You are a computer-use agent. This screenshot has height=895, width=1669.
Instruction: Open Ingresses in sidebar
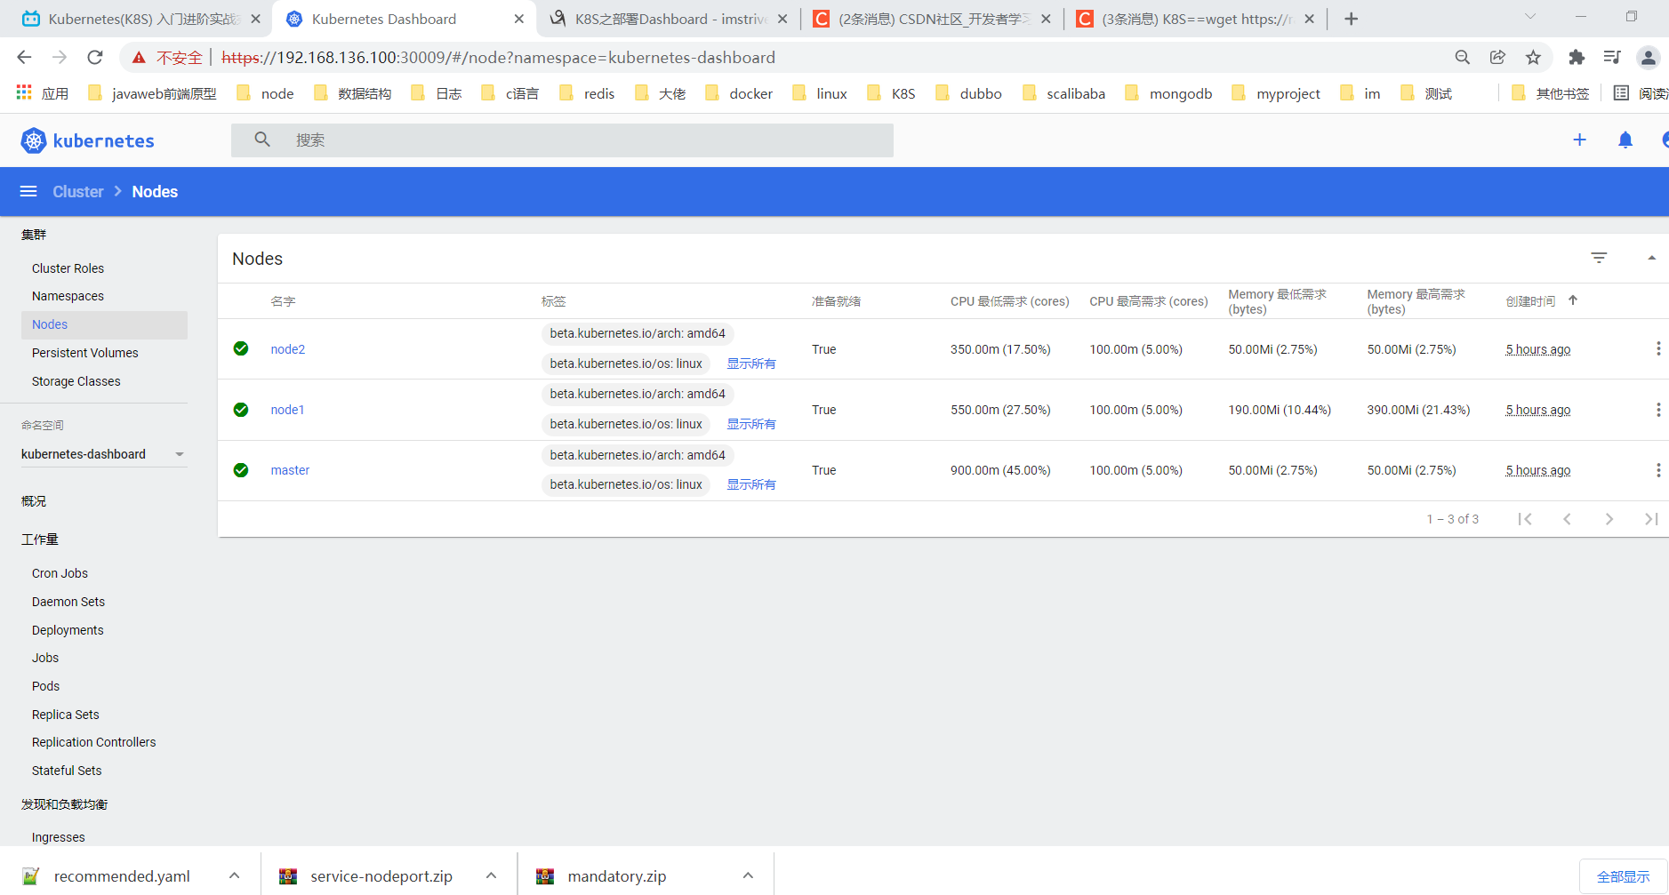pos(59,837)
